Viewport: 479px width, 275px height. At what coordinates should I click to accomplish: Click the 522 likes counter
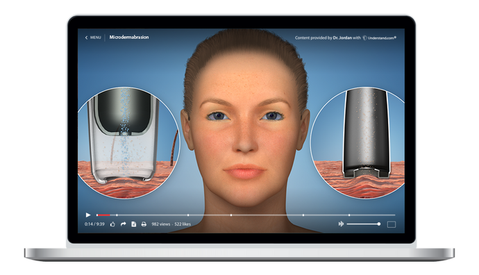coord(183,224)
